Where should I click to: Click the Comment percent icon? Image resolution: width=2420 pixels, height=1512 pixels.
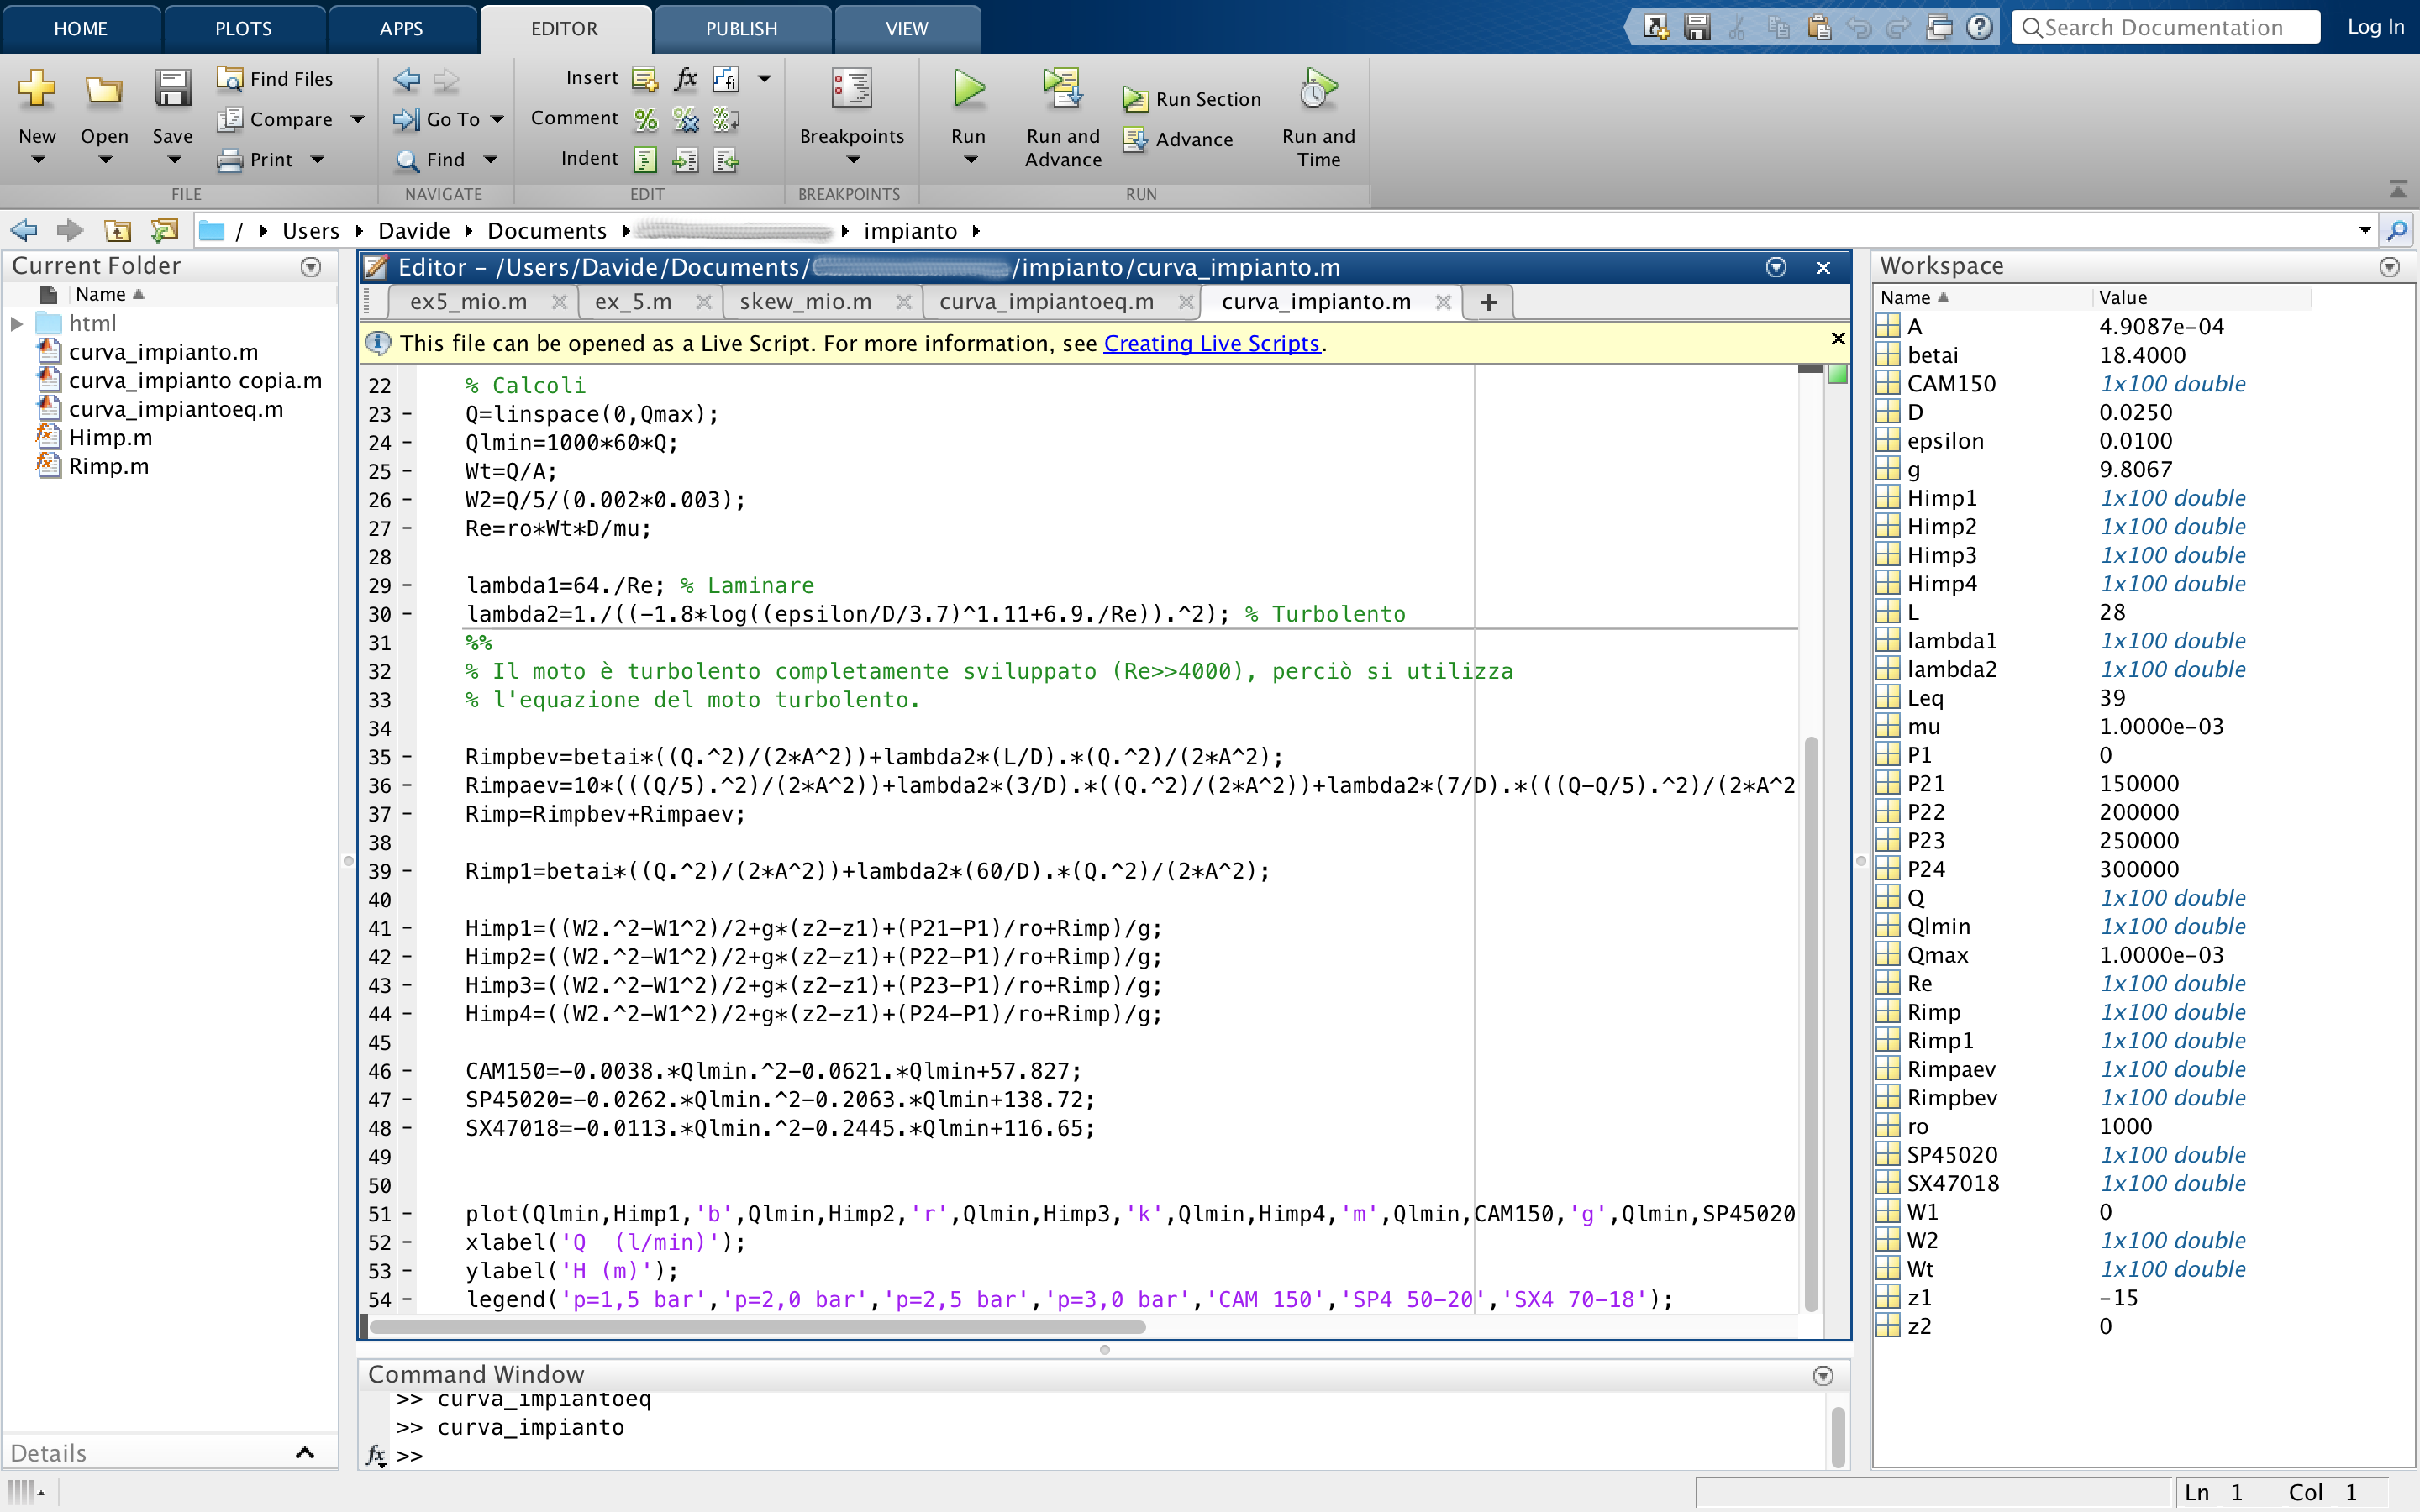click(646, 119)
